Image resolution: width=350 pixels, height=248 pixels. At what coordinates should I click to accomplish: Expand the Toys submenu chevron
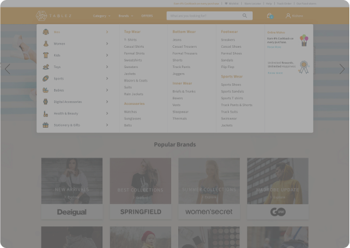pyautogui.click(x=107, y=67)
